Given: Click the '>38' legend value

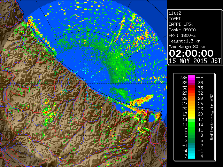Looking at the screenshot, I should point(184,78).
